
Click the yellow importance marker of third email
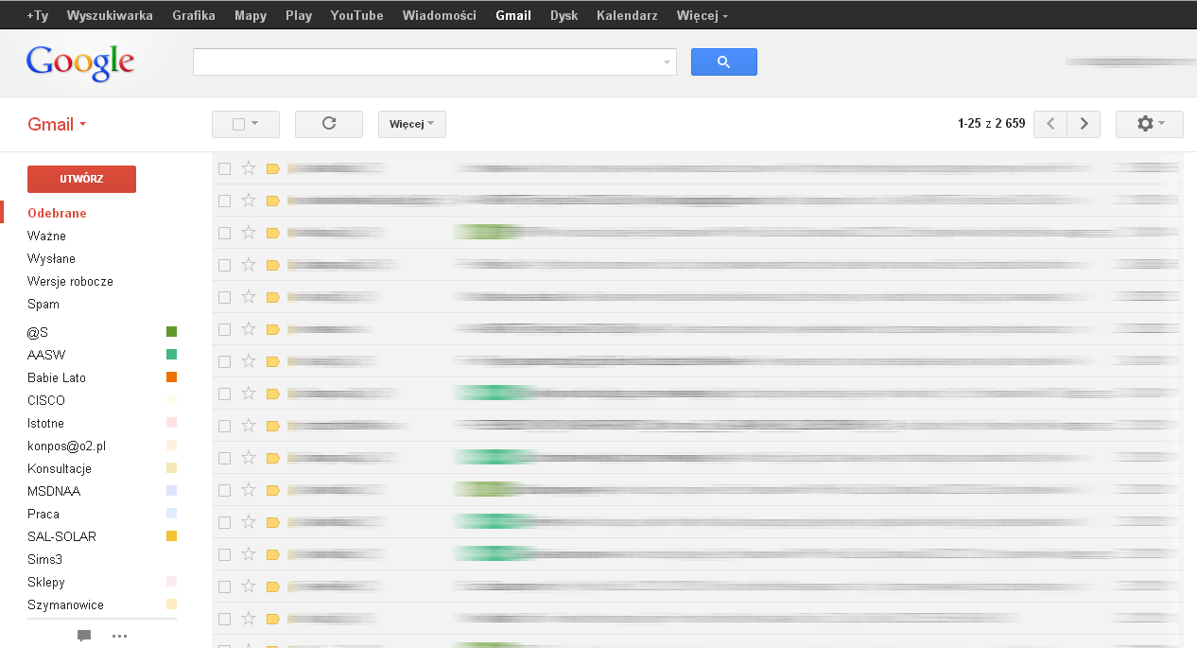273,234
